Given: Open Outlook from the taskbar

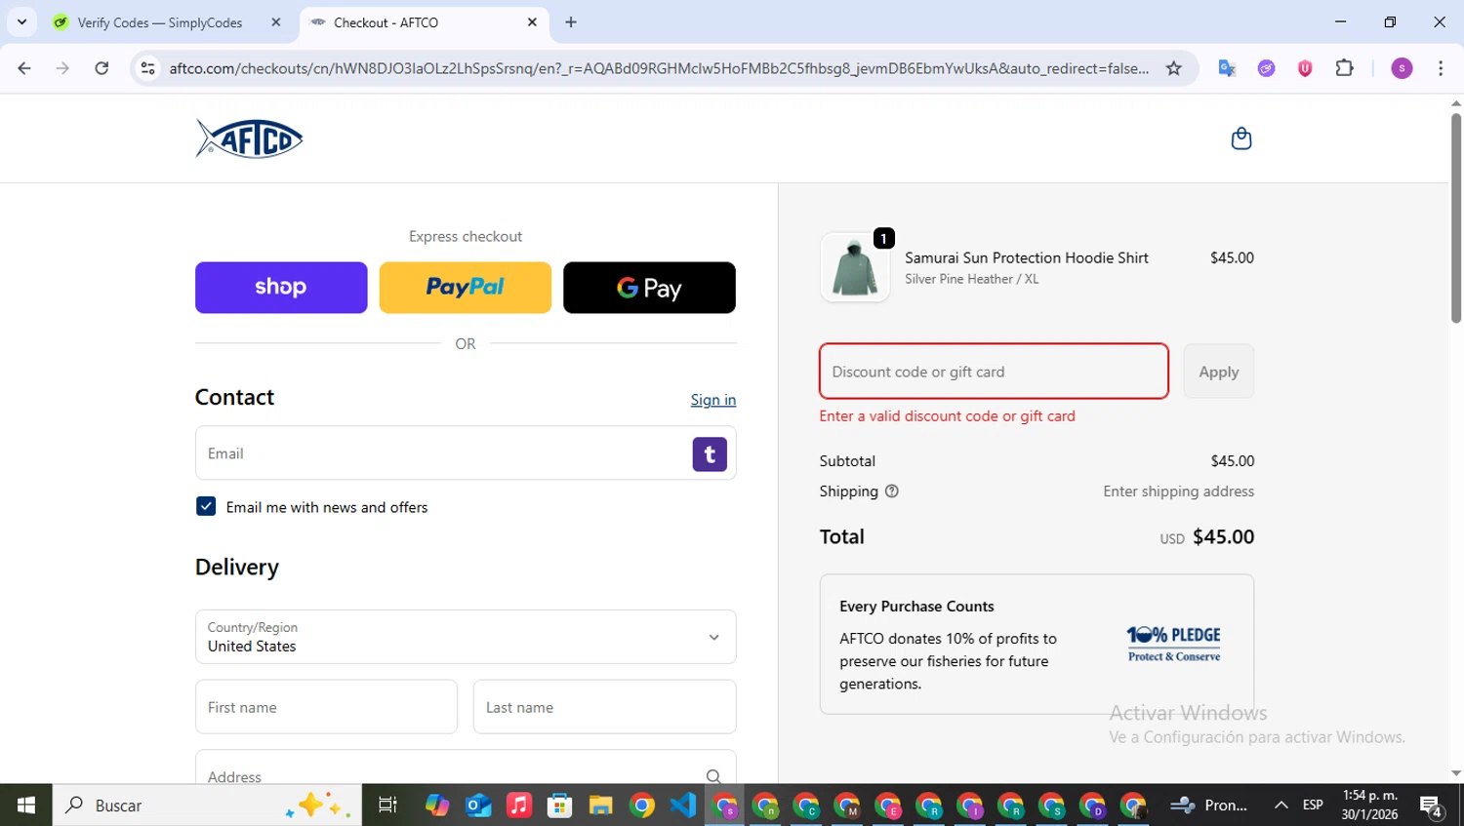Looking at the screenshot, I should 478,805.
